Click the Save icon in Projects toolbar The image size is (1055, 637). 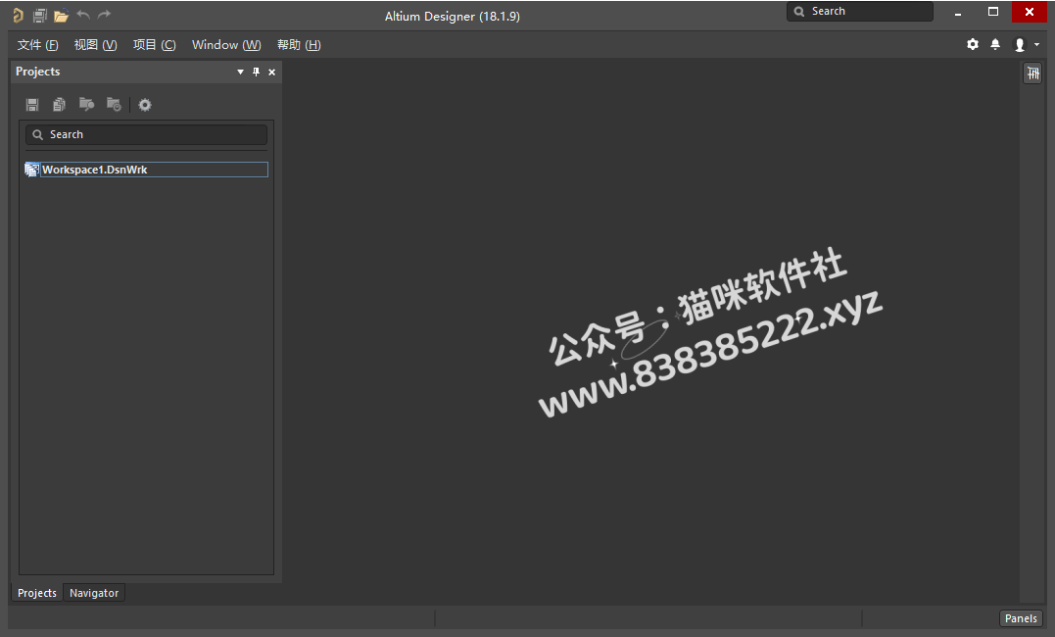pos(32,105)
